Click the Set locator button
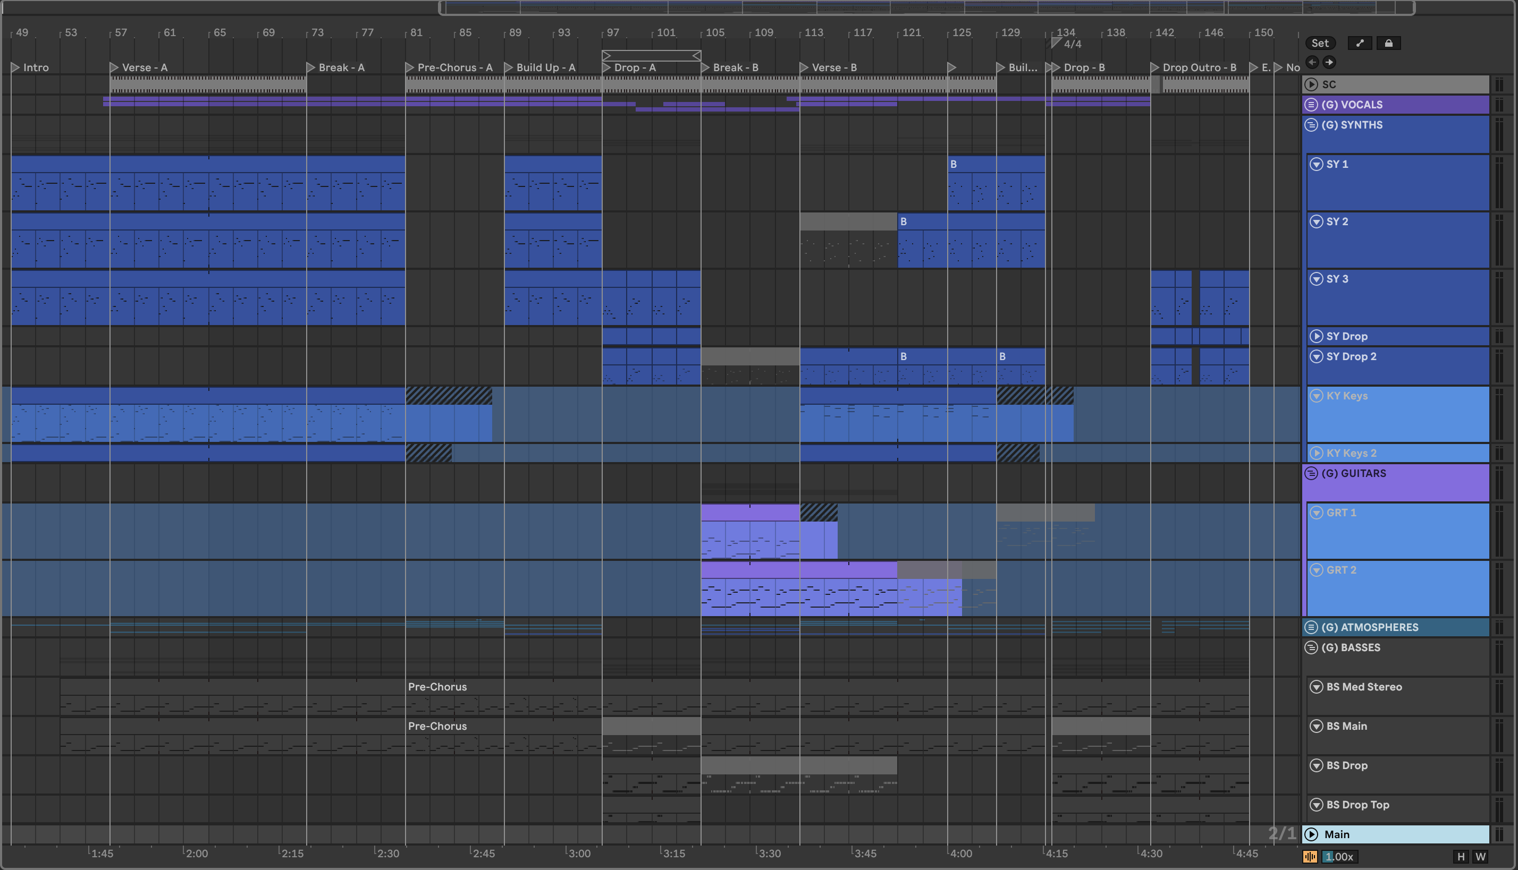The height and width of the screenshot is (870, 1518). [1320, 43]
